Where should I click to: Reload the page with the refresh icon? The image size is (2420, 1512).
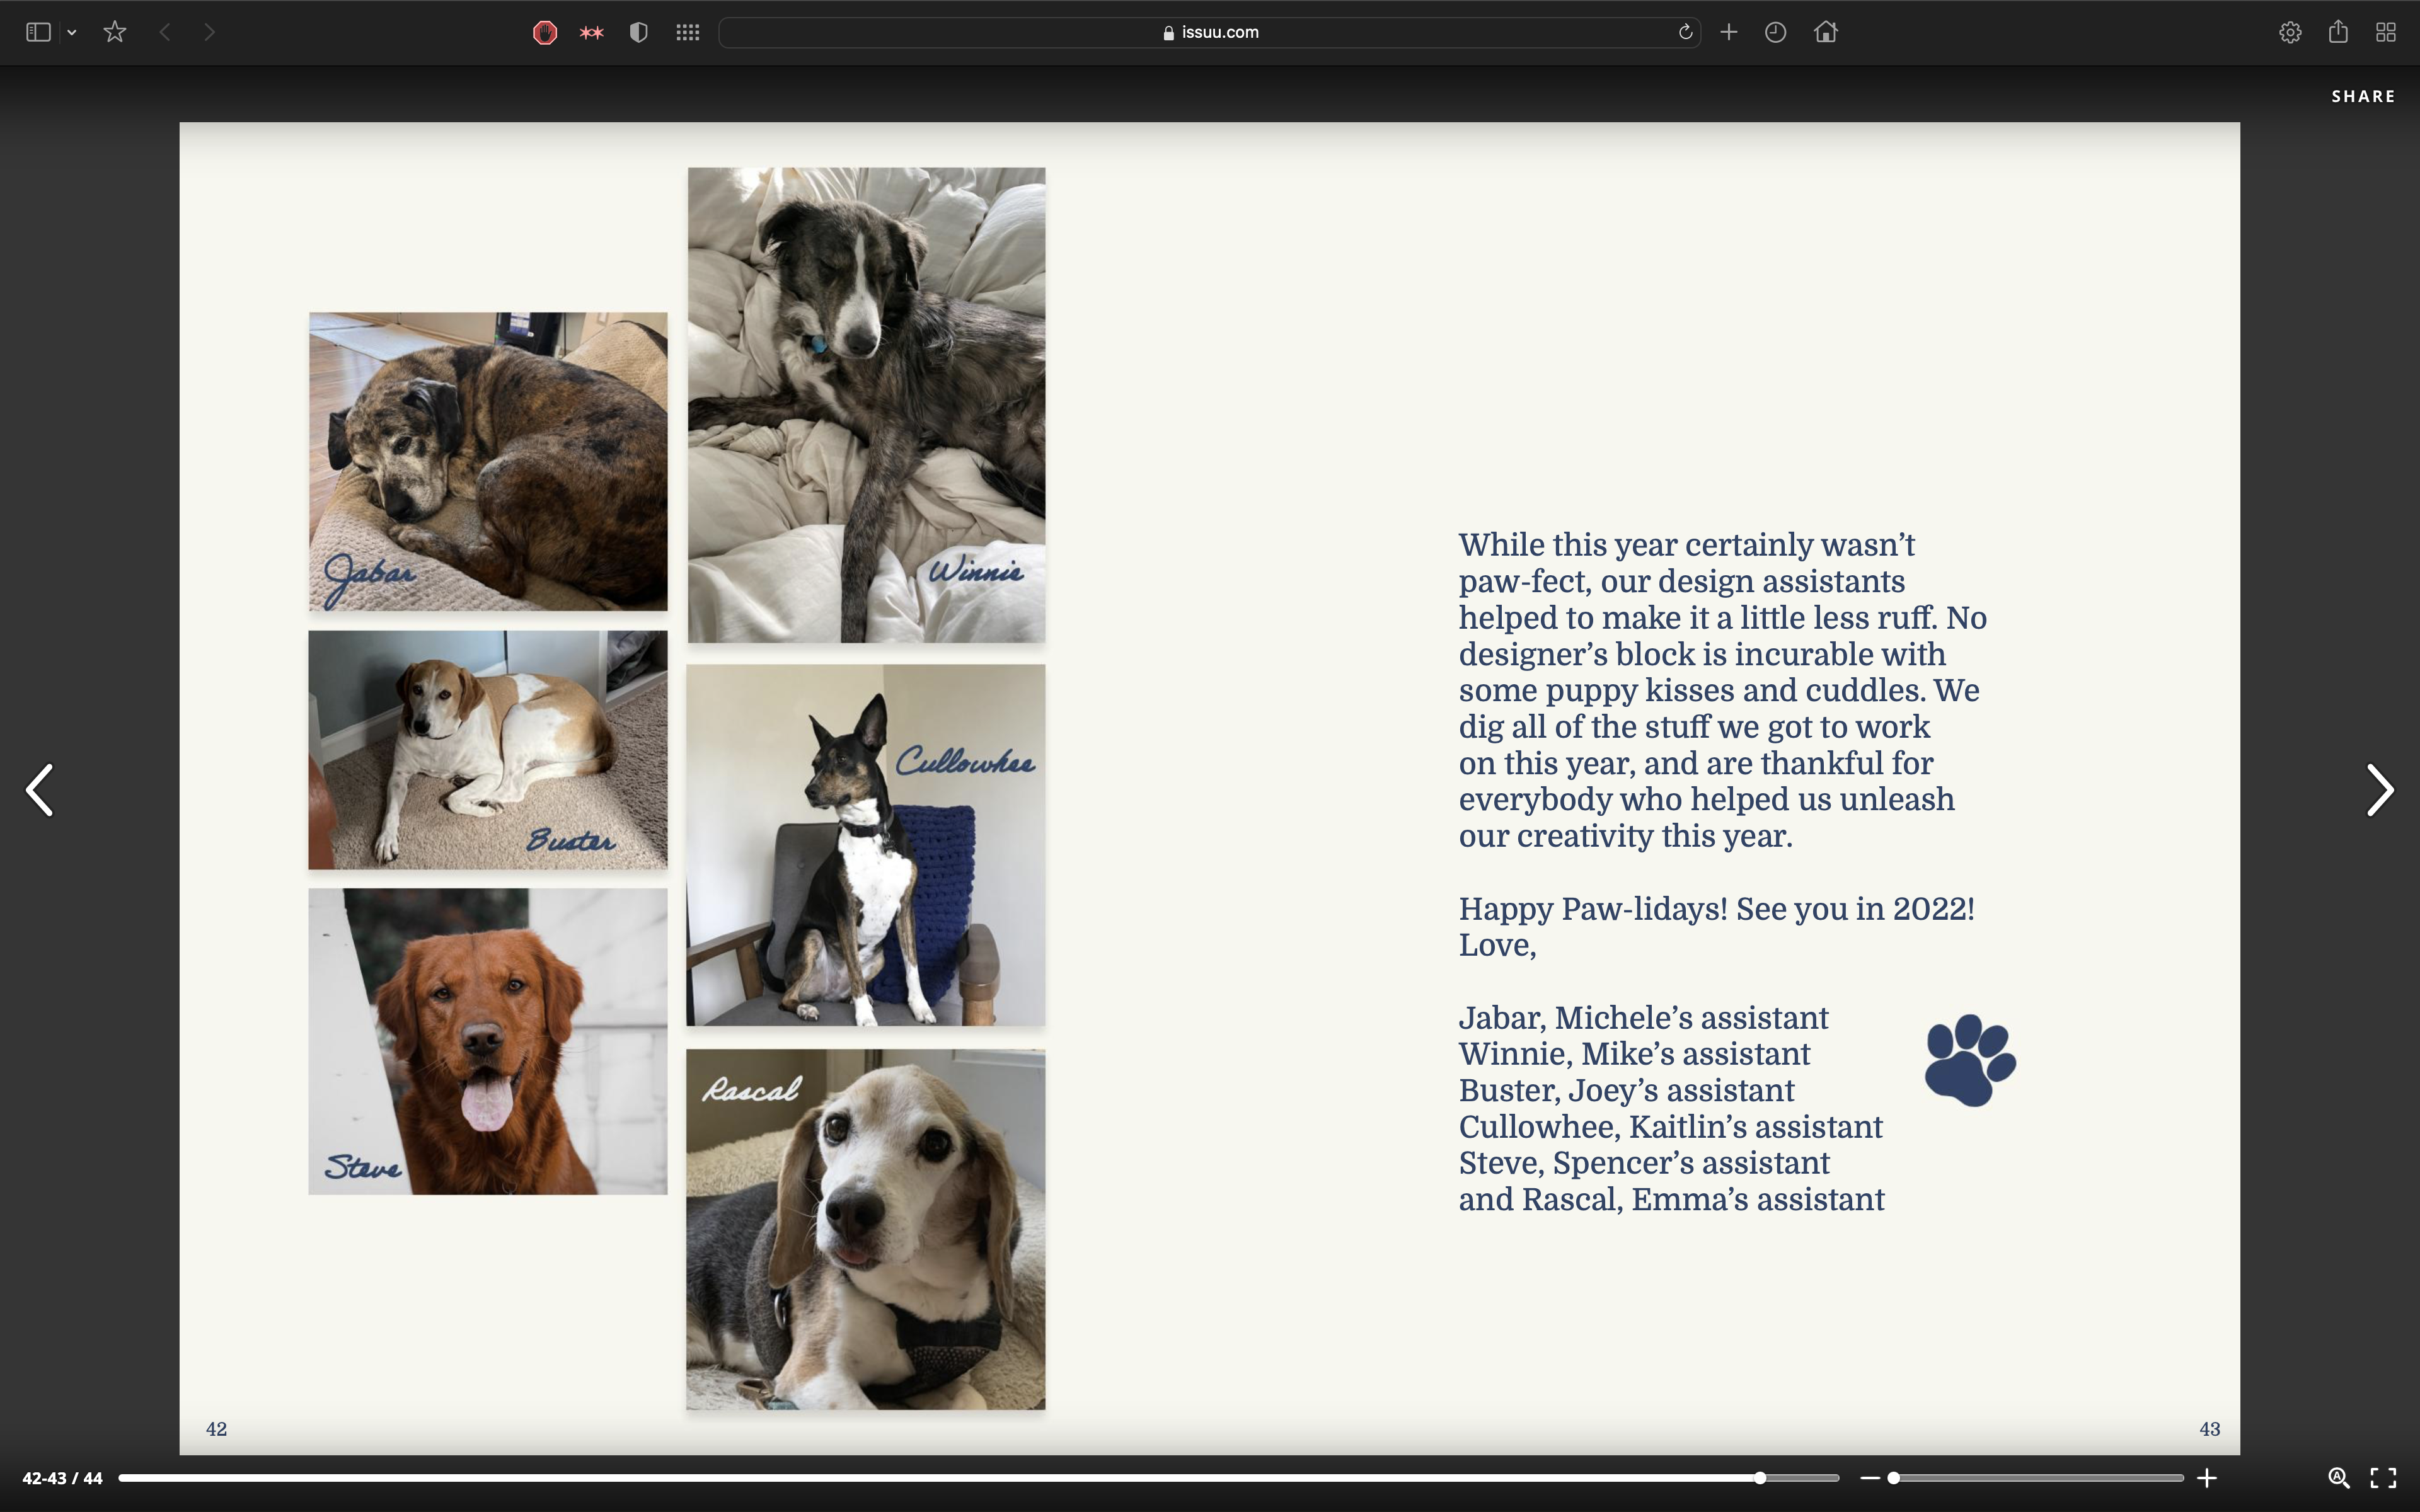1685,32
